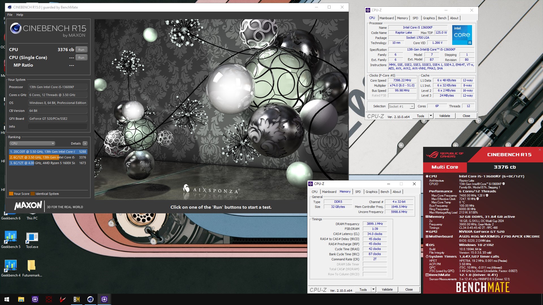Click the CPU-Z top window title icon
This screenshot has height=305, width=543.
pyautogui.click(x=368, y=10)
